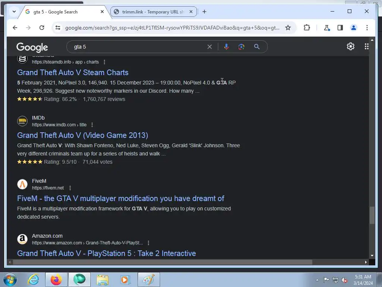This screenshot has width=382, height=287.
Task: Open the Extensions puzzle icon
Action: tap(307, 28)
